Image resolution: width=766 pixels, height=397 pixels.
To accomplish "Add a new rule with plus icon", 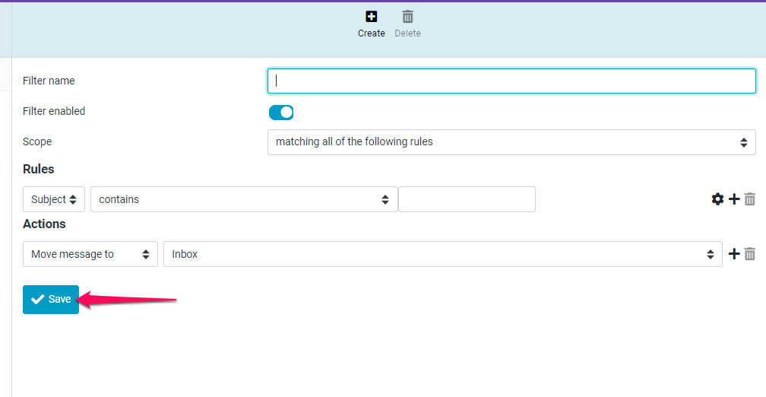I will [734, 199].
